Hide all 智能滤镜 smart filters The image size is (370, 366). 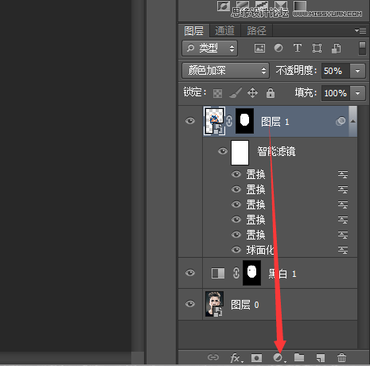[x=223, y=151]
